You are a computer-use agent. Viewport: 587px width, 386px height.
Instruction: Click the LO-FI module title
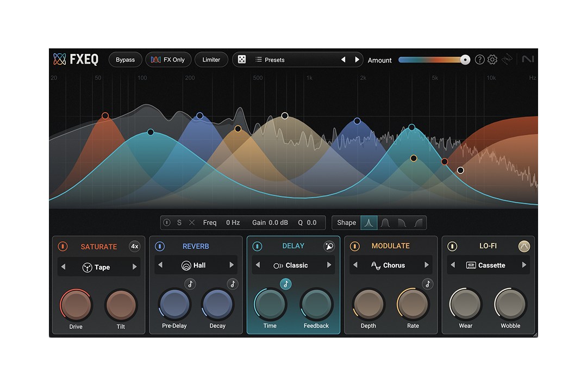pos(488,246)
